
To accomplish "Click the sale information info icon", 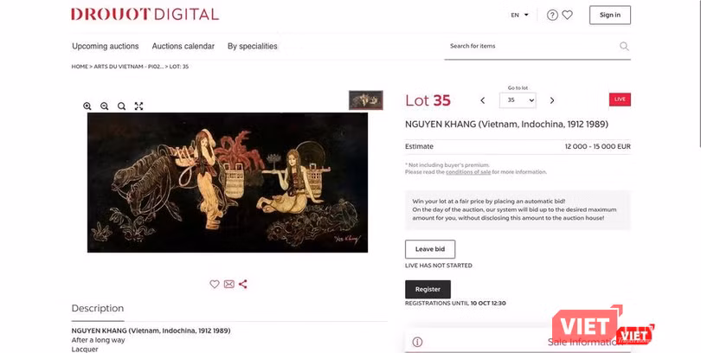I will pyautogui.click(x=417, y=342).
